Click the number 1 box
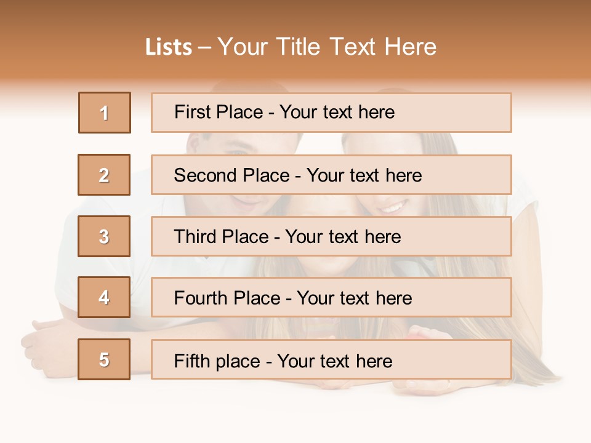 [x=104, y=113]
